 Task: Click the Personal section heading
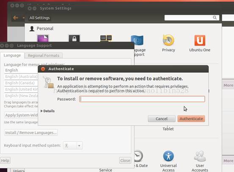pyautogui.click(x=45, y=28)
